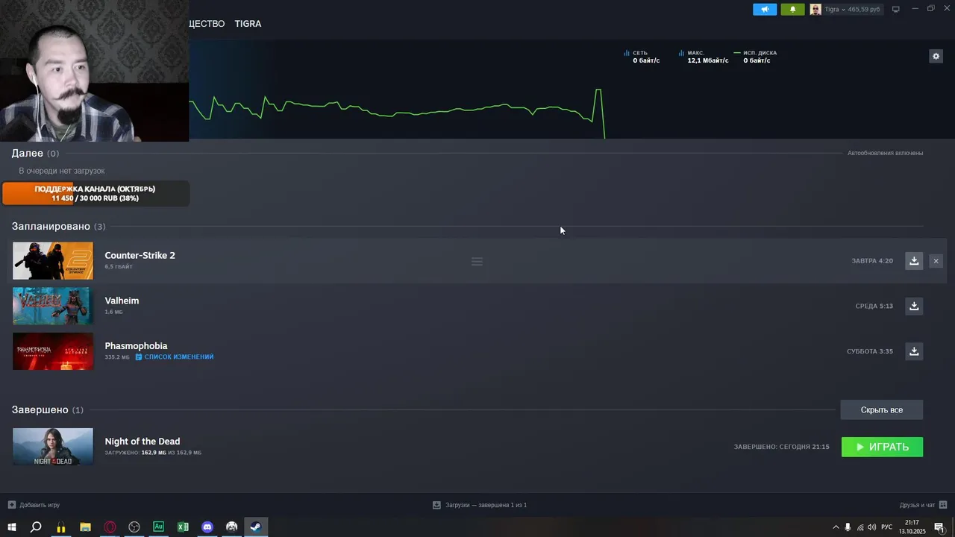This screenshot has width=955, height=537.
Task: Open the Phasmophobia game thumbnail
Action: click(53, 351)
